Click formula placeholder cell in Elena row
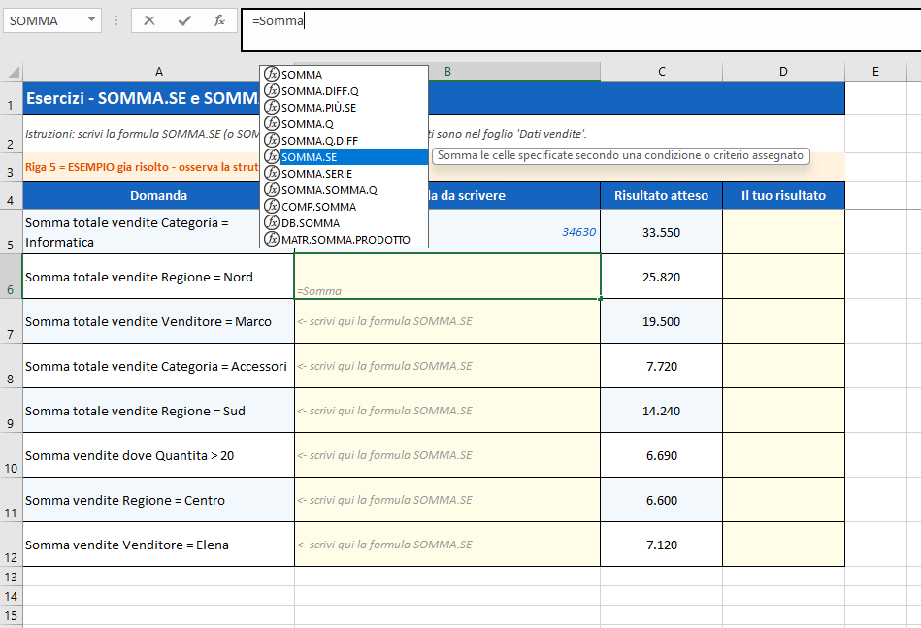This screenshot has height=628, width=921. [447, 545]
